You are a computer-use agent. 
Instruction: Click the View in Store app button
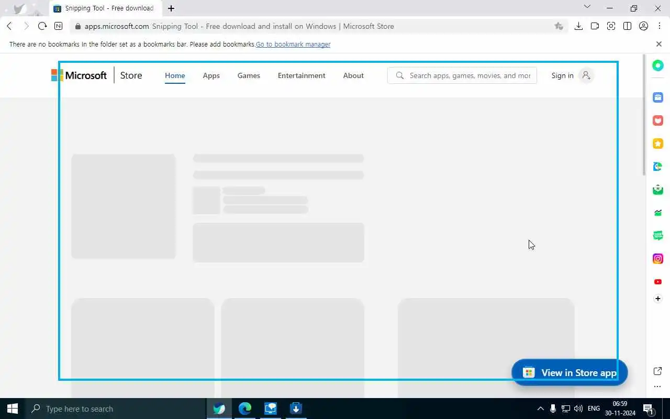click(569, 372)
